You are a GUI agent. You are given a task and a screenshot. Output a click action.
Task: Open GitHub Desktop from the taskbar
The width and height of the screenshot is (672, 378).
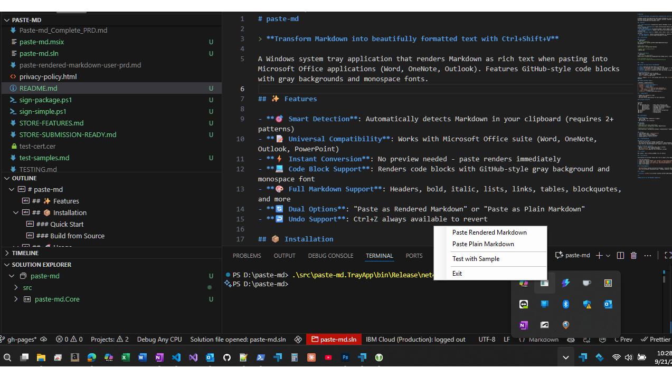point(226,357)
